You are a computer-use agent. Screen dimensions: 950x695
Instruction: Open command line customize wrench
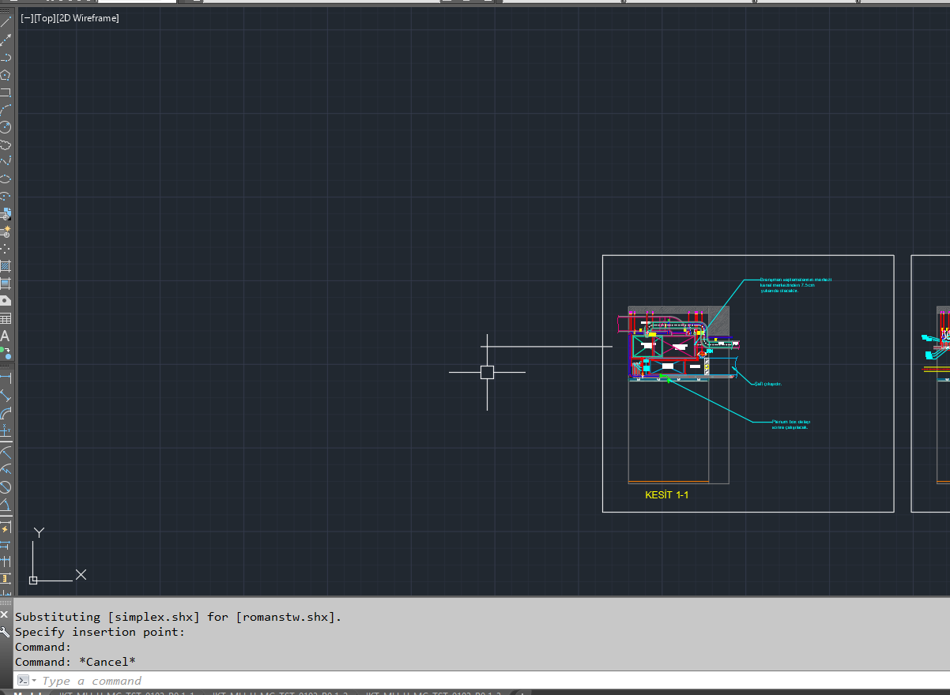(x=6, y=632)
